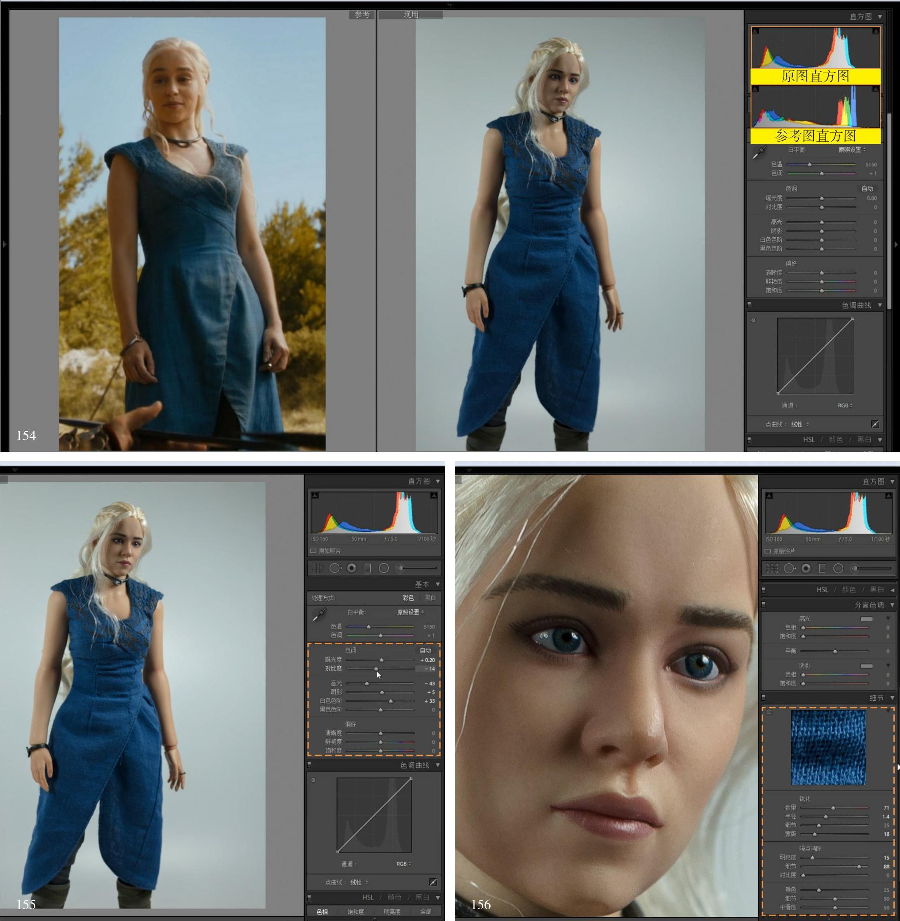Select Red Eye Correction tool in face close-up window
The image size is (900, 921).
(806, 568)
